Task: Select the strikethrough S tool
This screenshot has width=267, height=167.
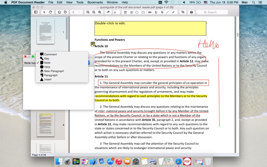Action: (x=162, y=12)
